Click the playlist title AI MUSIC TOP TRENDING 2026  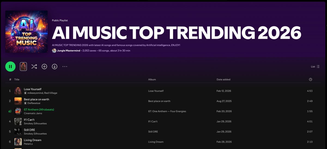tap(177, 33)
